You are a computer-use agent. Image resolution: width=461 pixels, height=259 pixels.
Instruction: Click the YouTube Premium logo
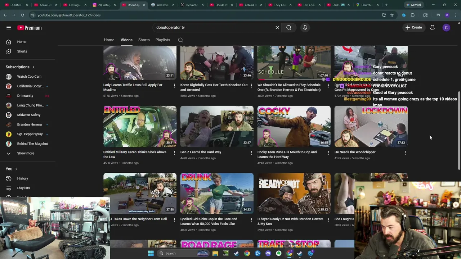click(30, 28)
